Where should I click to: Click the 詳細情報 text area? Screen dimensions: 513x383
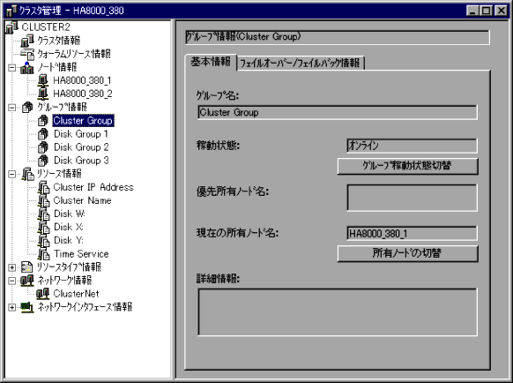coord(338,312)
